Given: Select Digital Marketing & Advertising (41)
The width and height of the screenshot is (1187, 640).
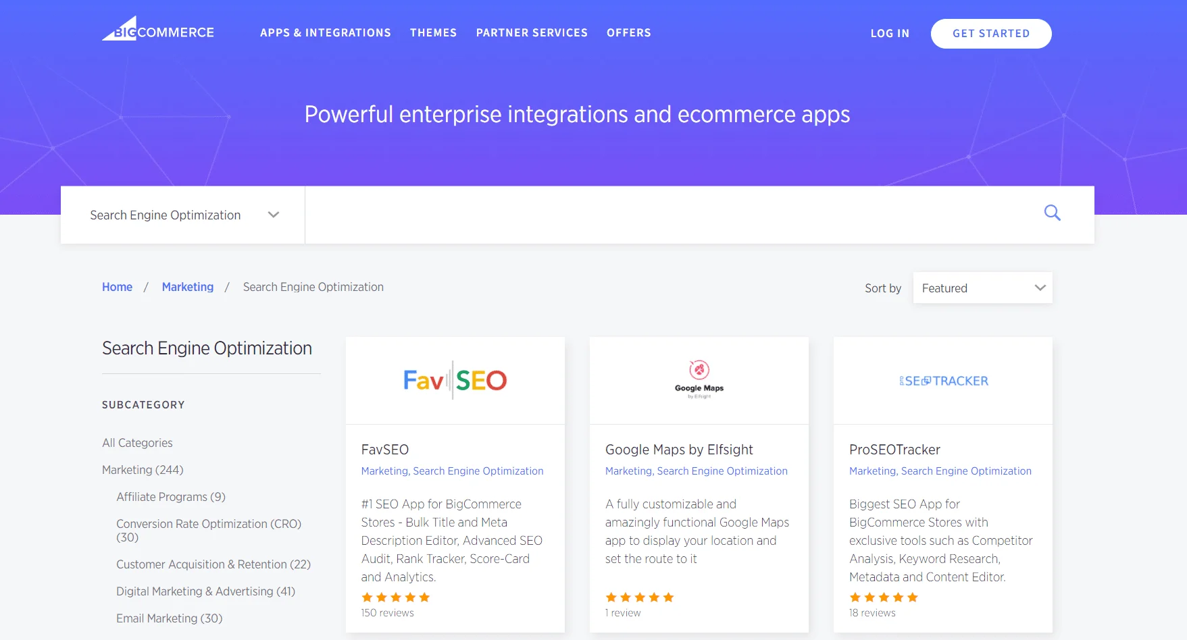Looking at the screenshot, I should pyautogui.click(x=205, y=591).
